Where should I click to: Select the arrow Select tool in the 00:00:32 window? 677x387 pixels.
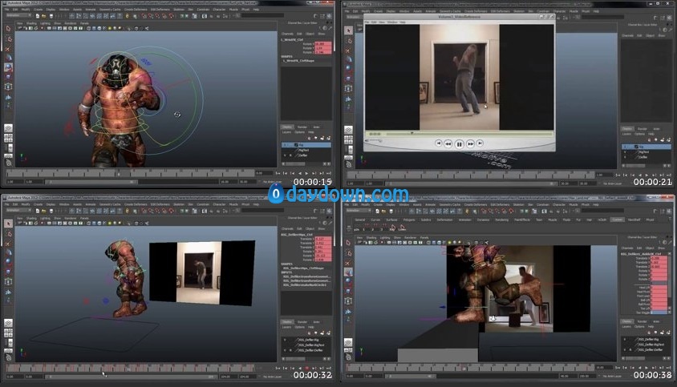point(8,224)
